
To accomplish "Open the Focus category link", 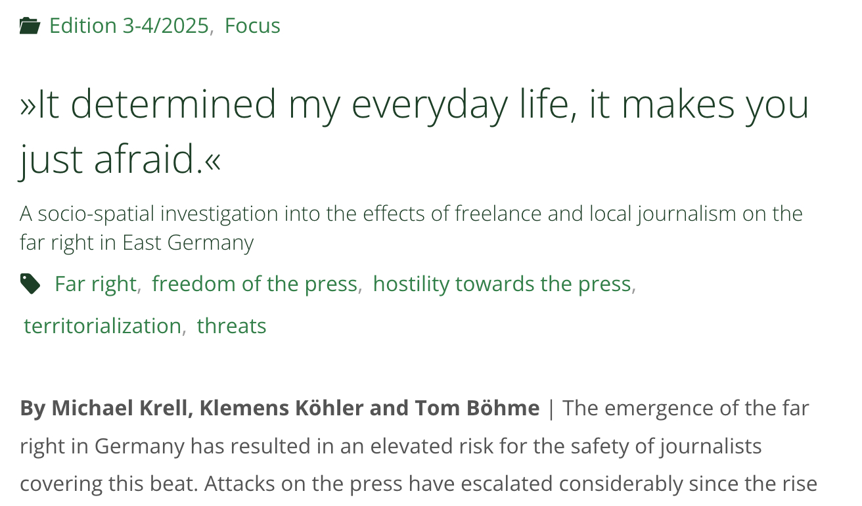I will (252, 26).
